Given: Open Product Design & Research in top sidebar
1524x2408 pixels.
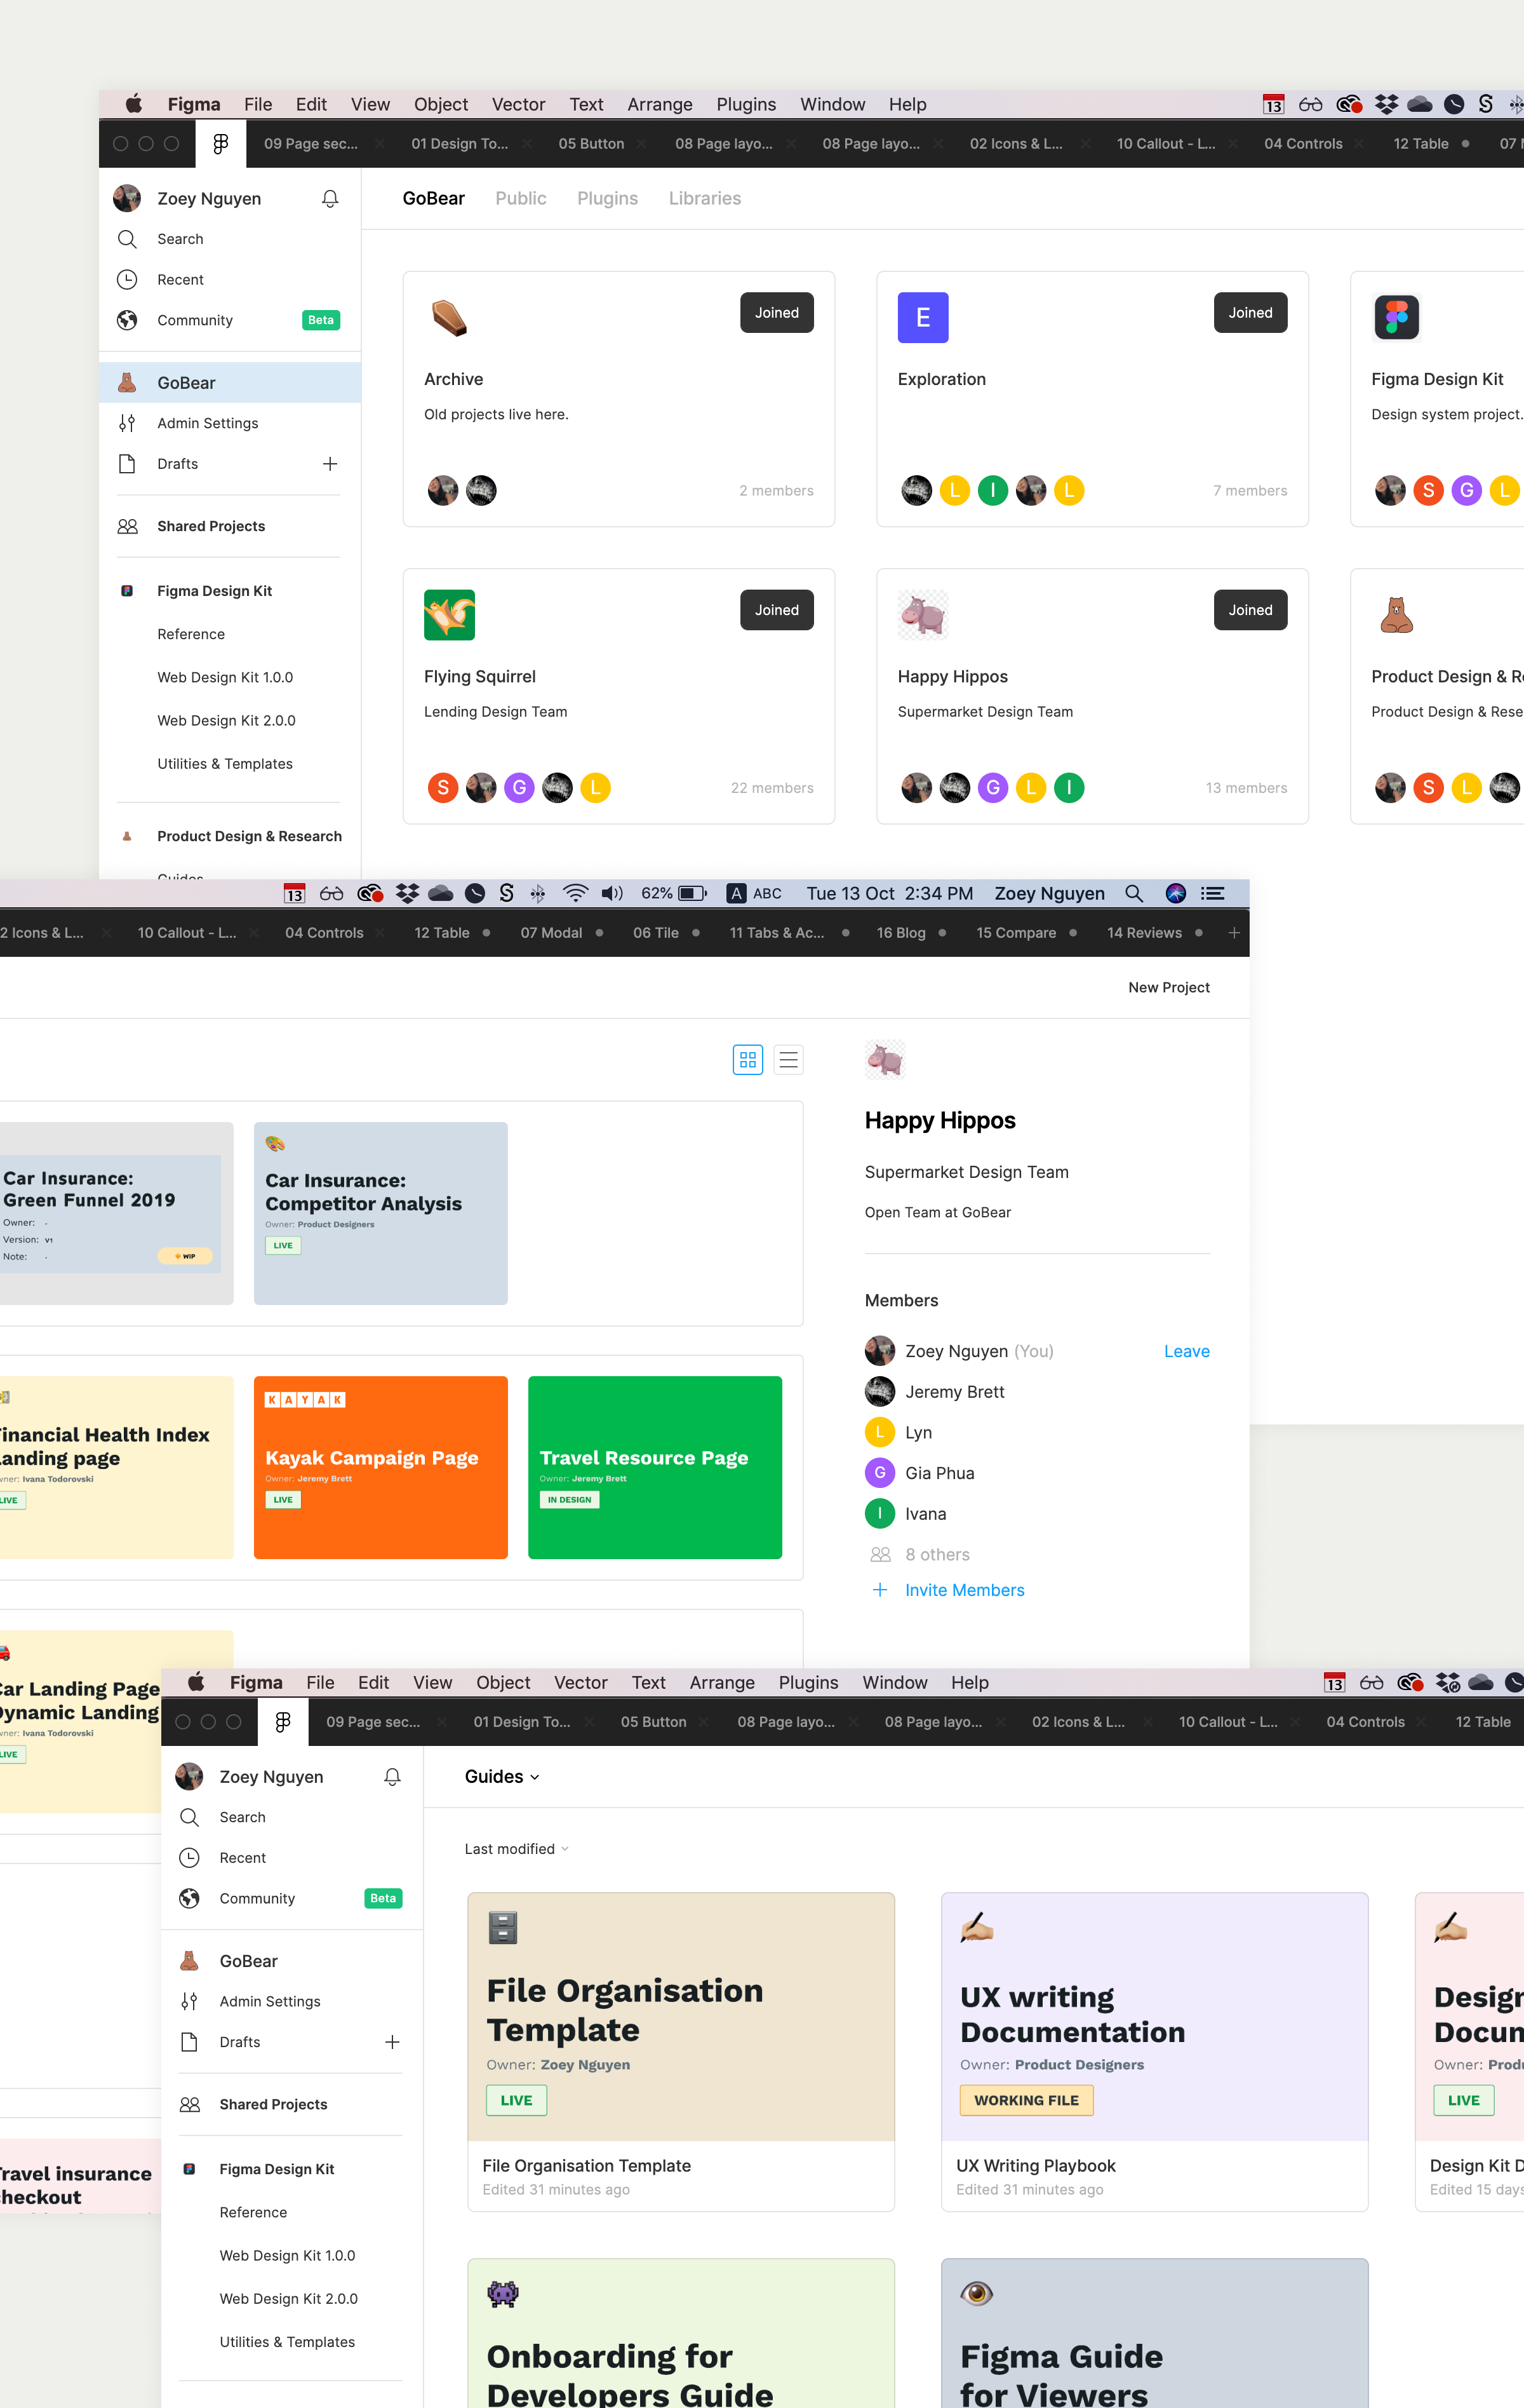Looking at the screenshot, I should pyautogui.click(x=249, y=836).
